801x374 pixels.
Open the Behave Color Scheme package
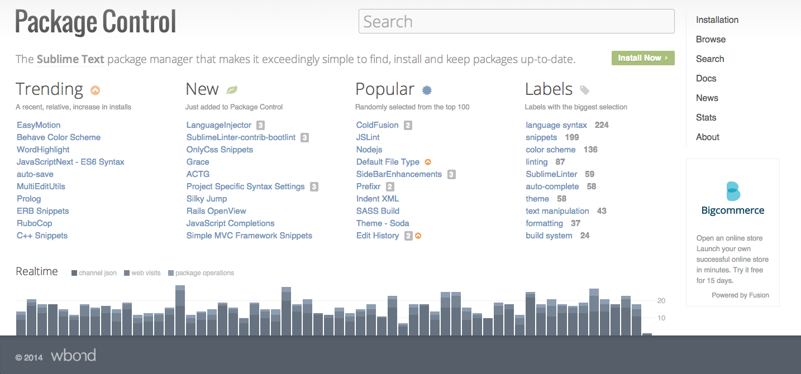coord(59,137)
